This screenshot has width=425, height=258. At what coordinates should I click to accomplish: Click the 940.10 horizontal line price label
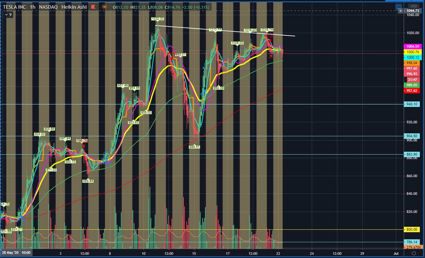tap(411, 104)
